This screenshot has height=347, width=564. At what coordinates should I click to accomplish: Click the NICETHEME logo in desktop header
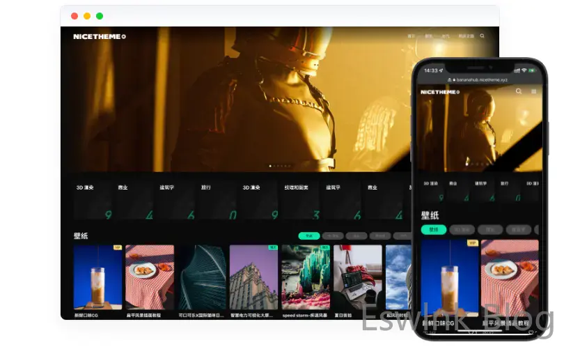(99, 36)
